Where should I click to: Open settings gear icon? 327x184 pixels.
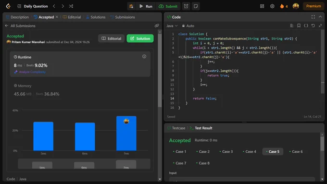pyautogui.click(x=272, y=6)
